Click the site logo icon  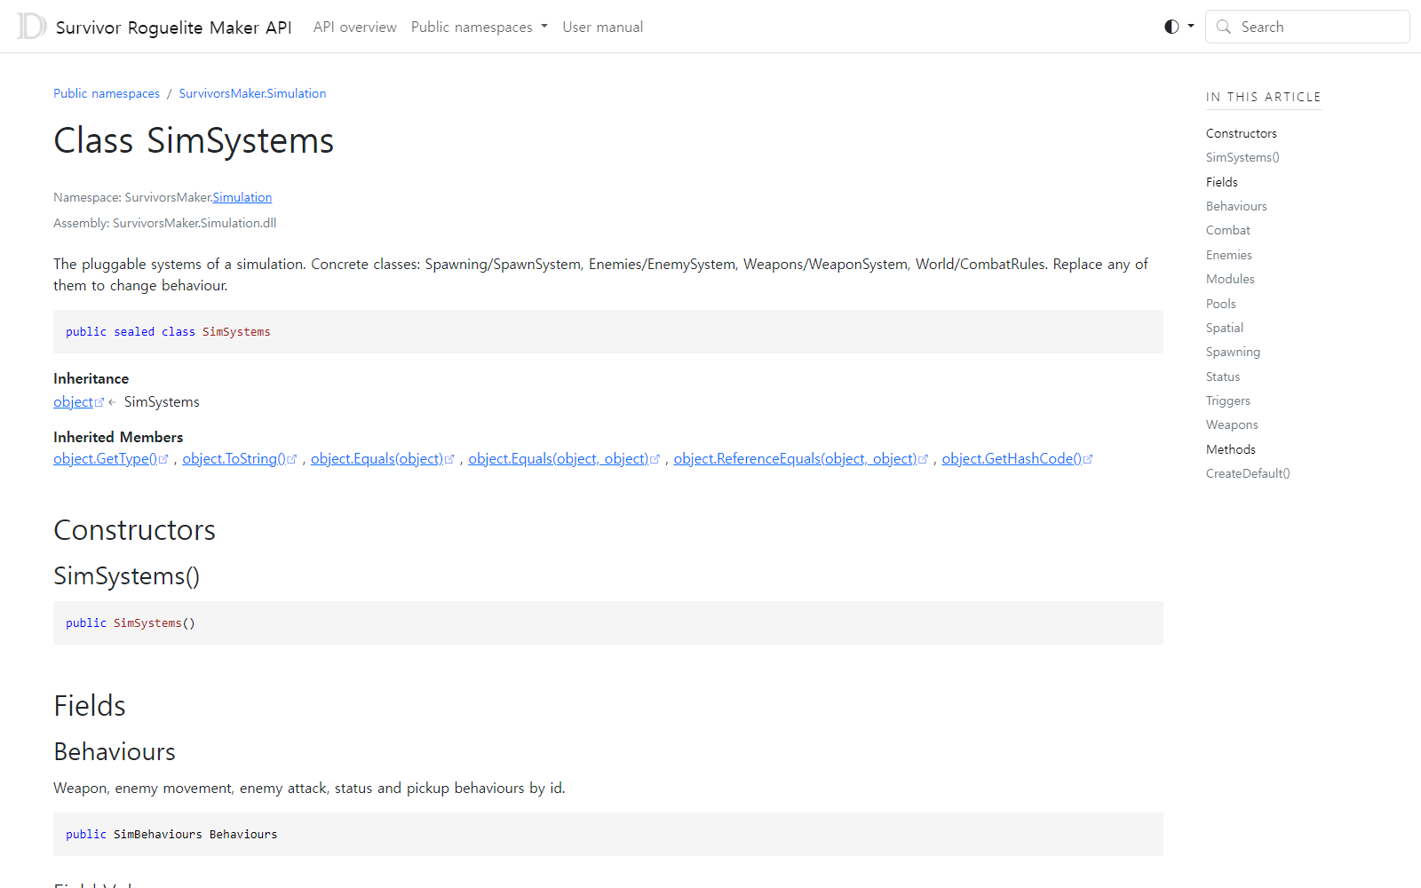(32, 27)
